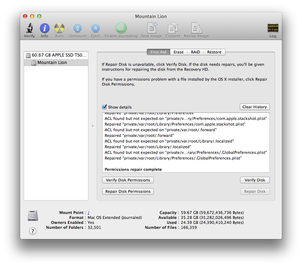Click the Verify Disk button
Image resolution: width=302 pixels, height=267 pixels.
[255, 180]
